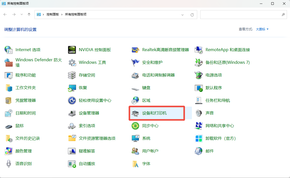This screenshot has width=290, height=178.
Task: Open the Realtek高清晰音频管理器 icon
Action: click(135, 50)
